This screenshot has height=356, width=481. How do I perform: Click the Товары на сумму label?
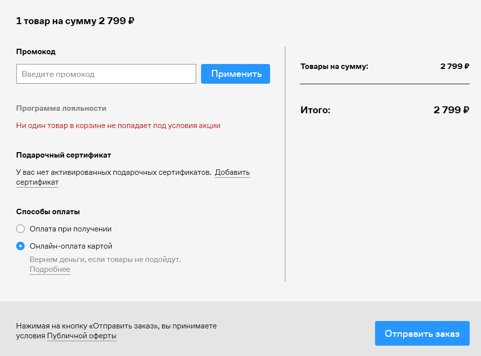(x=334, y=66)
